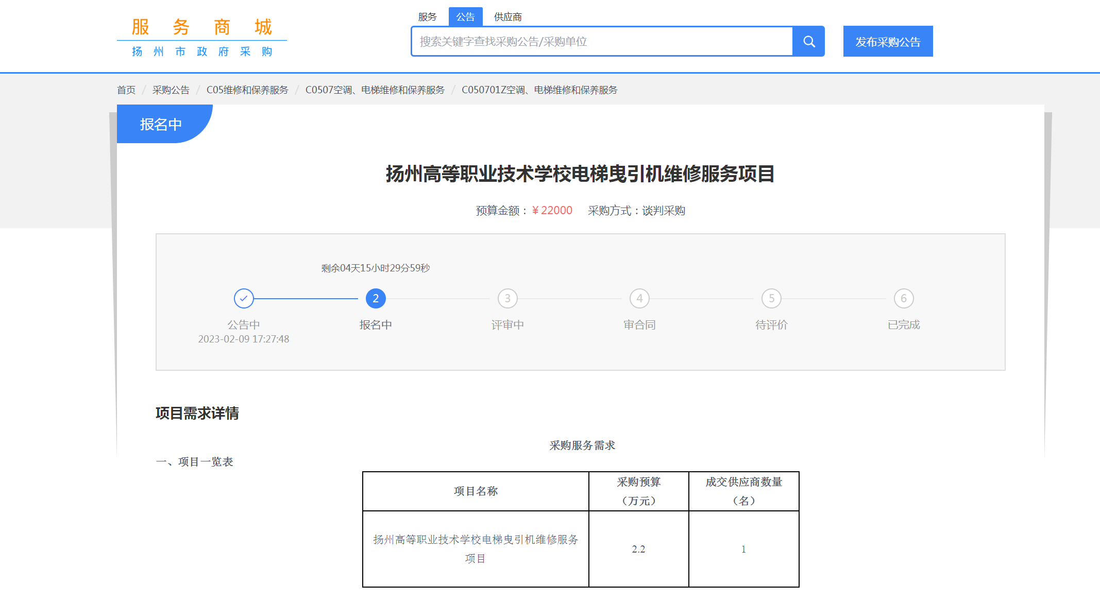Open the 采购公告 breadcrumb link
The image size is (1100, 601).
click(171, 90)
